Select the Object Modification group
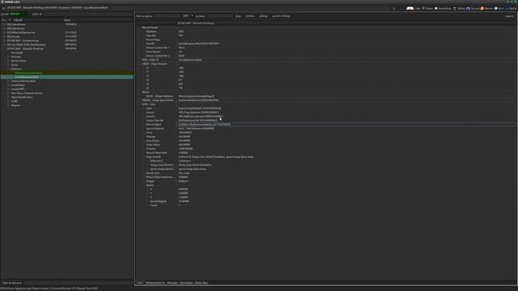The height and width of the screenshot is (291, 518). coord(22,97)
